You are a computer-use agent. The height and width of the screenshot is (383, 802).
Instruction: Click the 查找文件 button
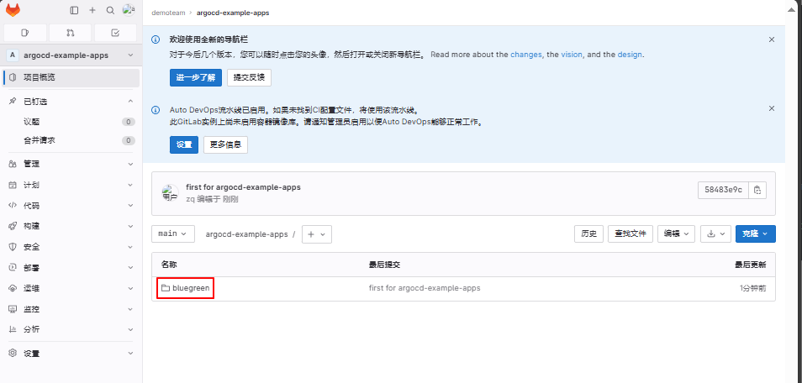click(631, 233)
